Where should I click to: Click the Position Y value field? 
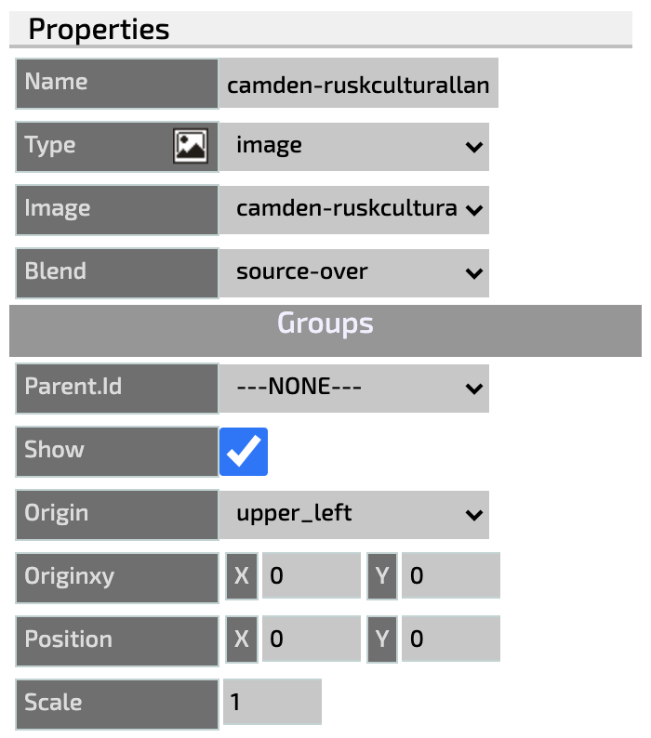point(451,639)
